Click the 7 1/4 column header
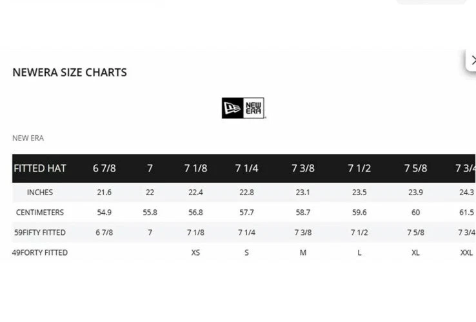This screenshot has height=322, width=476. coord(246,168)
